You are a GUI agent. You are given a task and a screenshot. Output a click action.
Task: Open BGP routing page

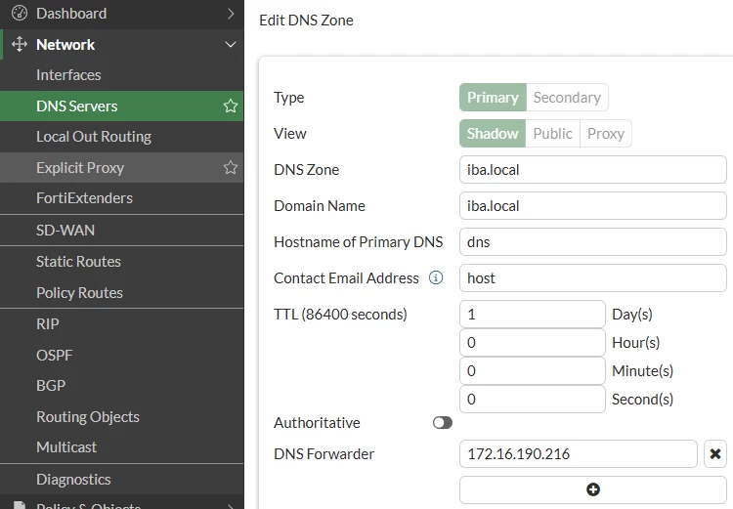(121, 386)
